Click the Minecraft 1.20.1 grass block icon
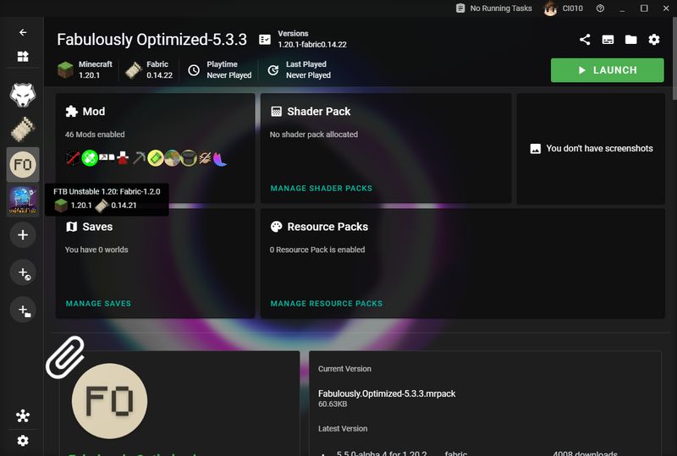 pos(66,69)
